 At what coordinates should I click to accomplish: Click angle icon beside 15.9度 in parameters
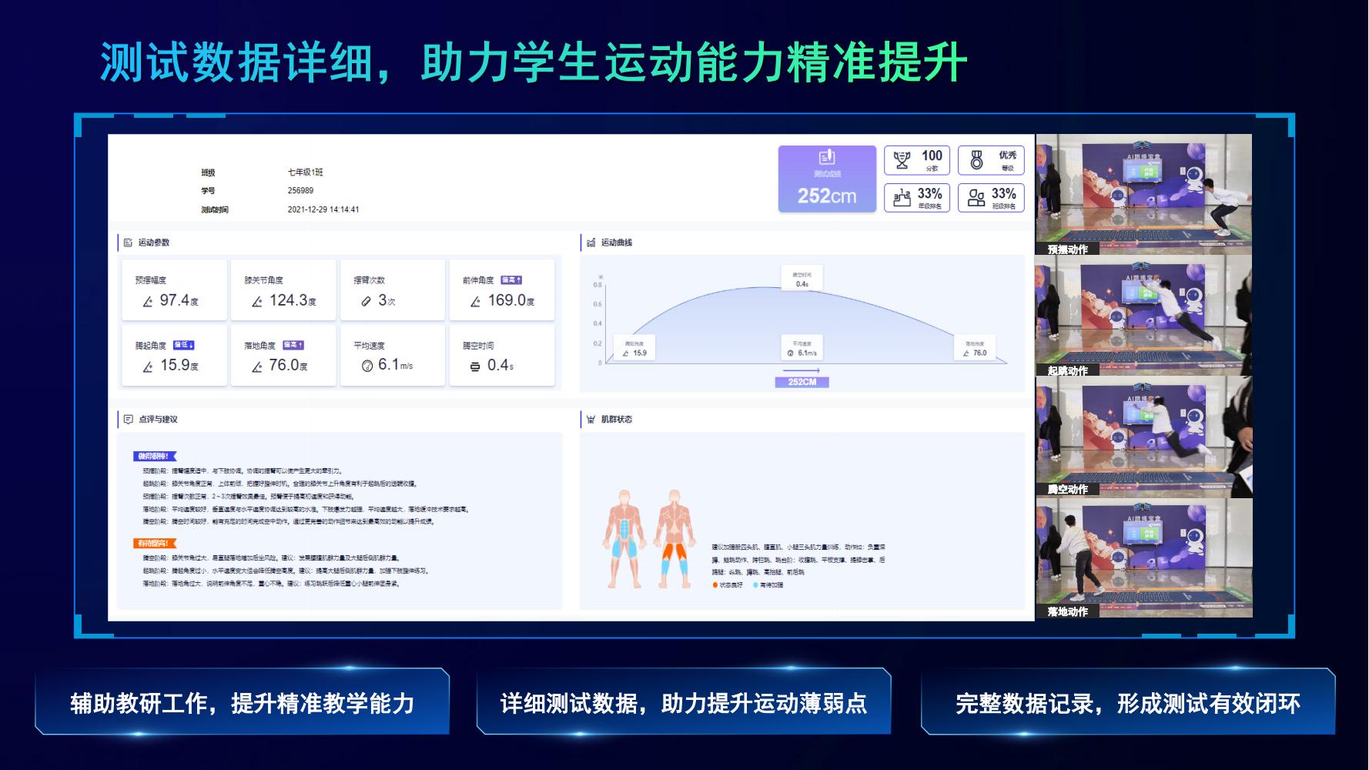(148, 367)
